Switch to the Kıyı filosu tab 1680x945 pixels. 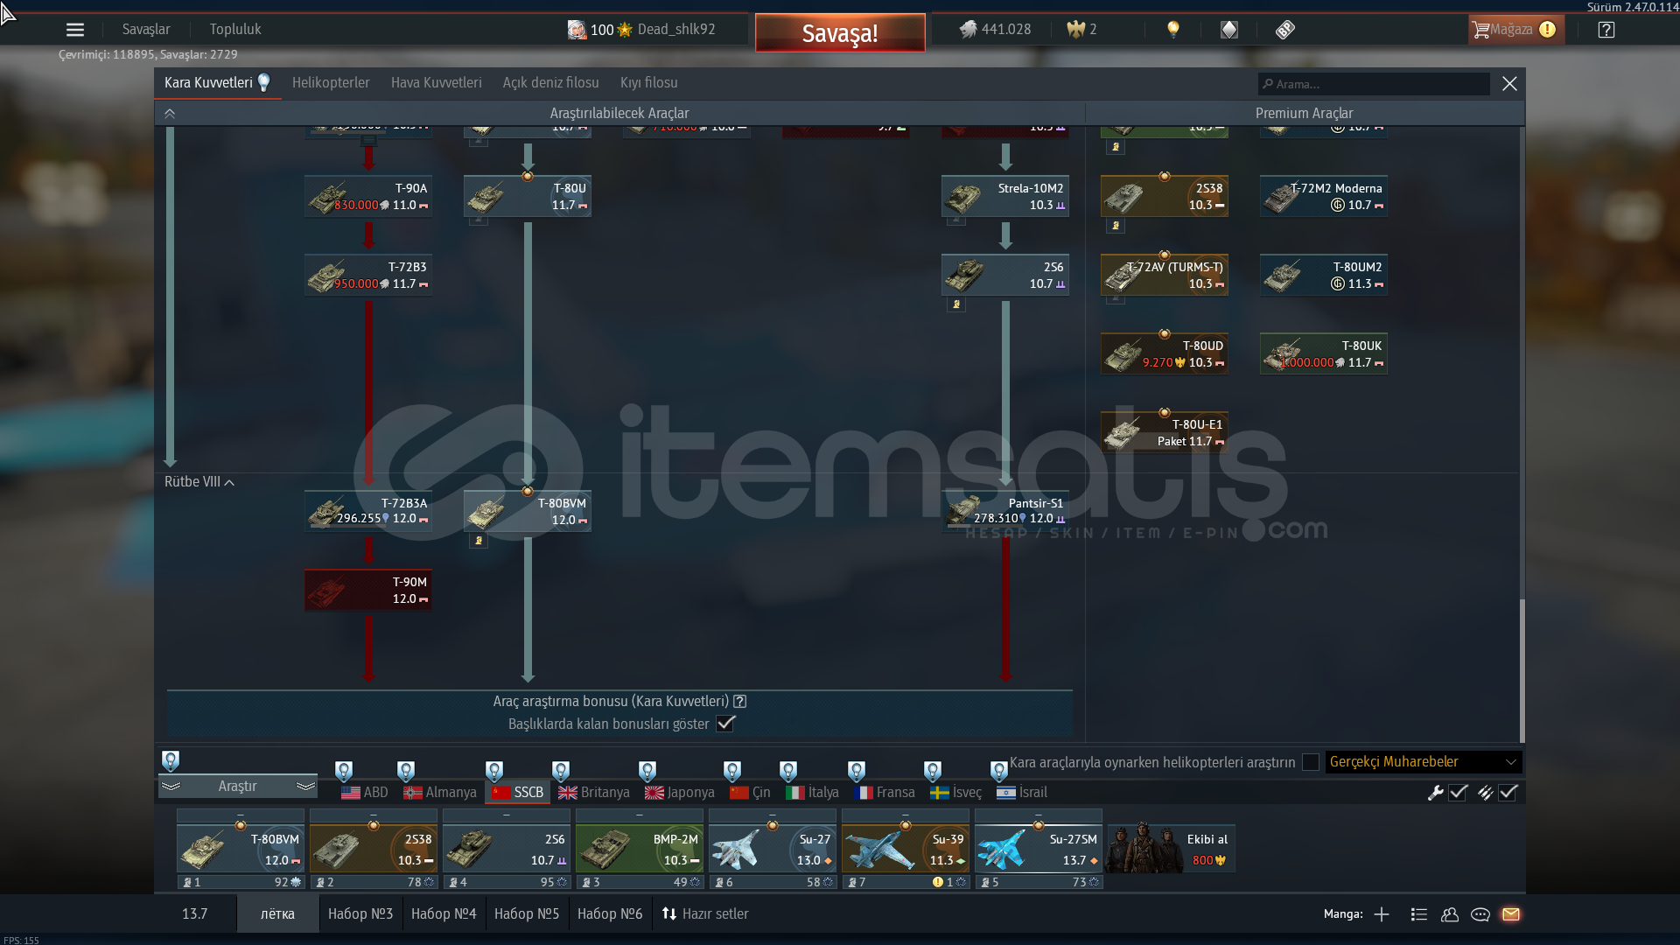tap(648, 83)
